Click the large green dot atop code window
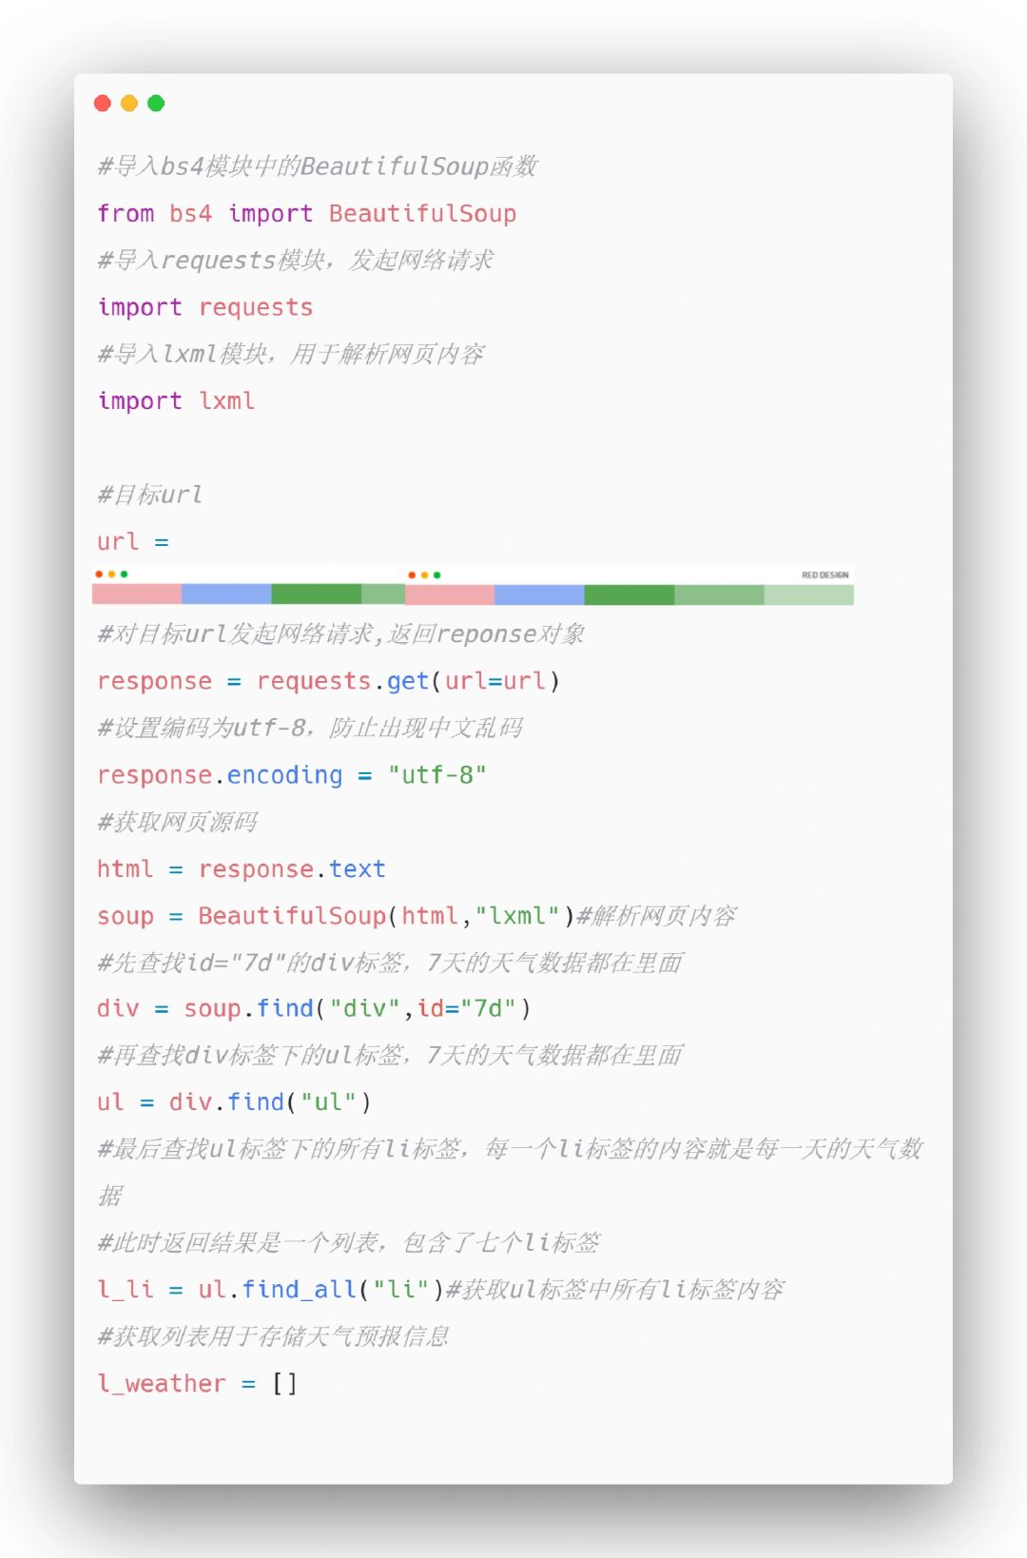 tap(156, 103)
